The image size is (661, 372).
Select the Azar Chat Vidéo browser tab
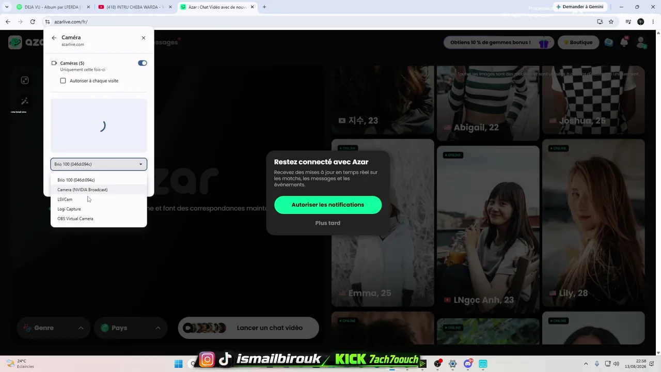pos(217,7)
